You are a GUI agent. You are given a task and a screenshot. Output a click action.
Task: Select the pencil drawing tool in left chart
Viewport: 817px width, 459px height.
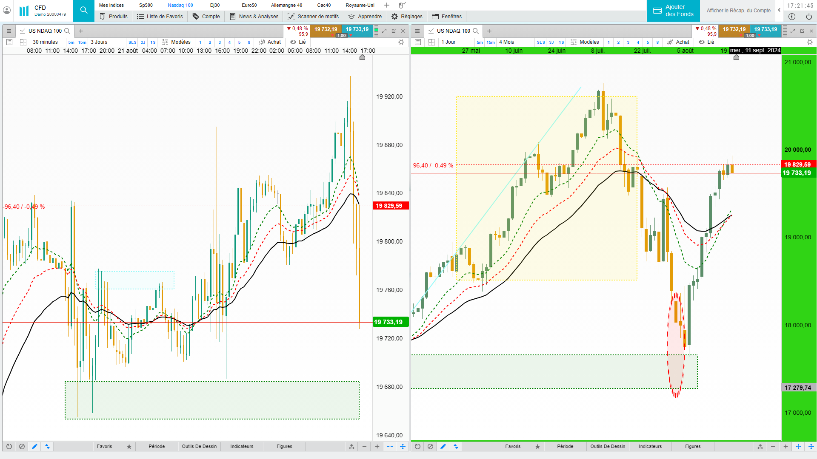coord(34,447)
